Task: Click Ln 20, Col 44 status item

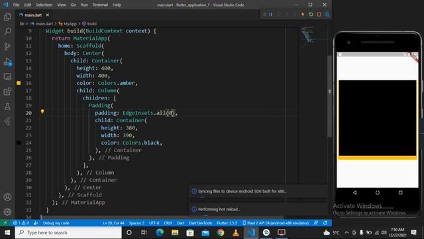Action: point(113,223)
